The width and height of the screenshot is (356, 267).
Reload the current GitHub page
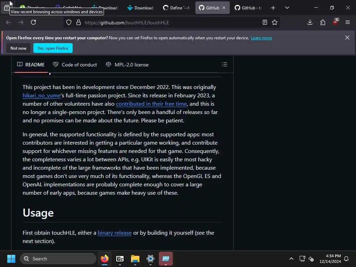33,22
